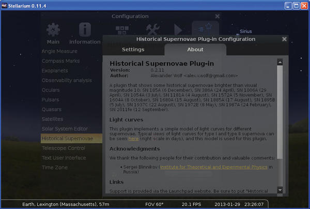Switch to the About tab
The image size is (310, 209).
click(x=195, y=50)
